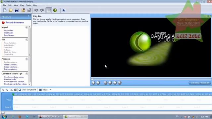The width and height of the screenshot is (212, 119).
Task: Open How to edit clips tip
Action: [10, 79]
